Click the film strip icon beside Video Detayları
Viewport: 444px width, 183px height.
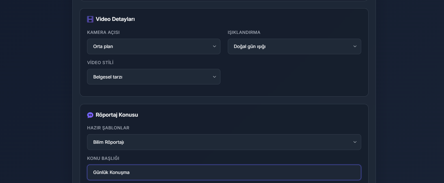(90, 19)
